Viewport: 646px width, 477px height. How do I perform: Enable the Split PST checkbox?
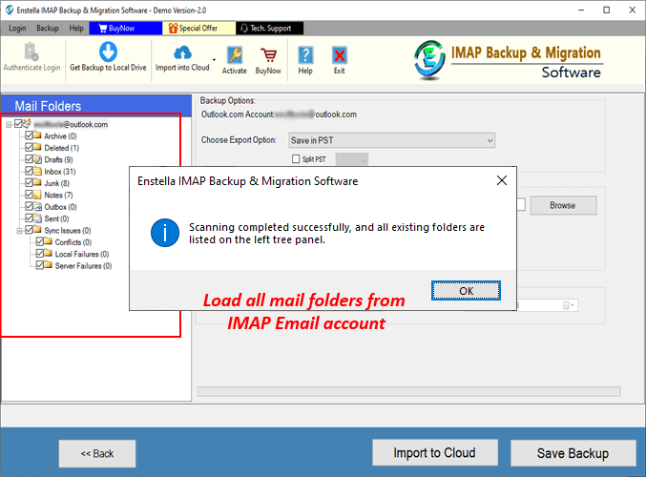(x=296, y=159)
